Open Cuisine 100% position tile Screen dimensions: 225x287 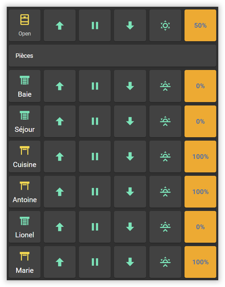[x=200, y=157]
